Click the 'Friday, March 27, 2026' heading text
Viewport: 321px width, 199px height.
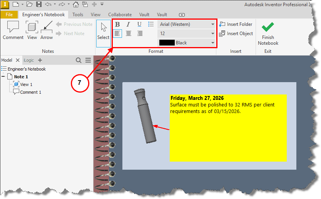click(197, 98)
